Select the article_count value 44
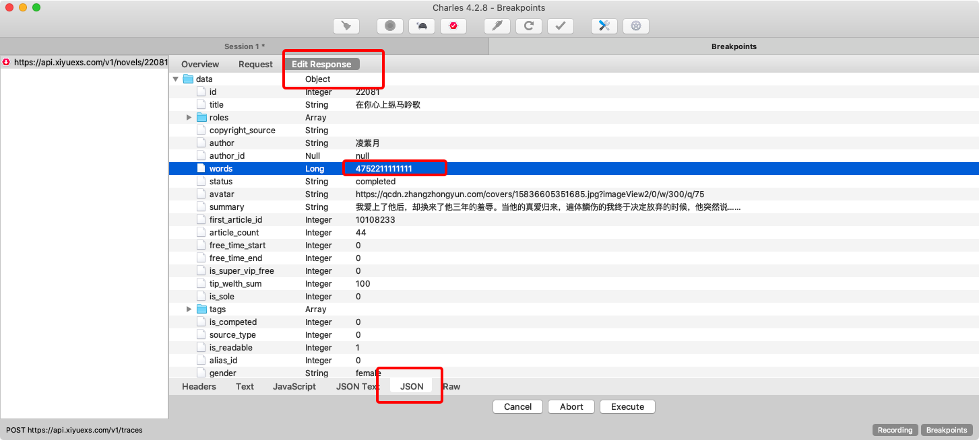Screen dimensions: 979x440 [x=361, y=233]
